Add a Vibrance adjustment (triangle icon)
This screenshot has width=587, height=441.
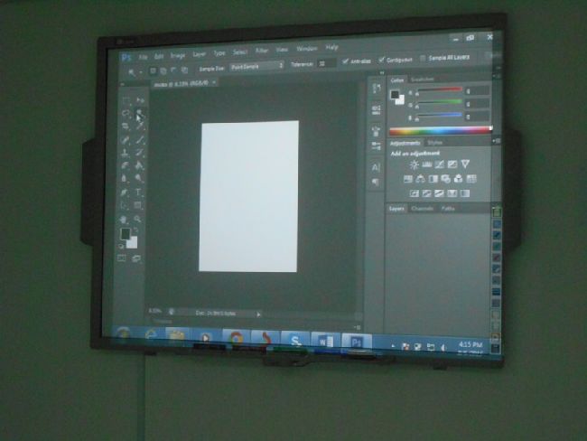point(465,164)
